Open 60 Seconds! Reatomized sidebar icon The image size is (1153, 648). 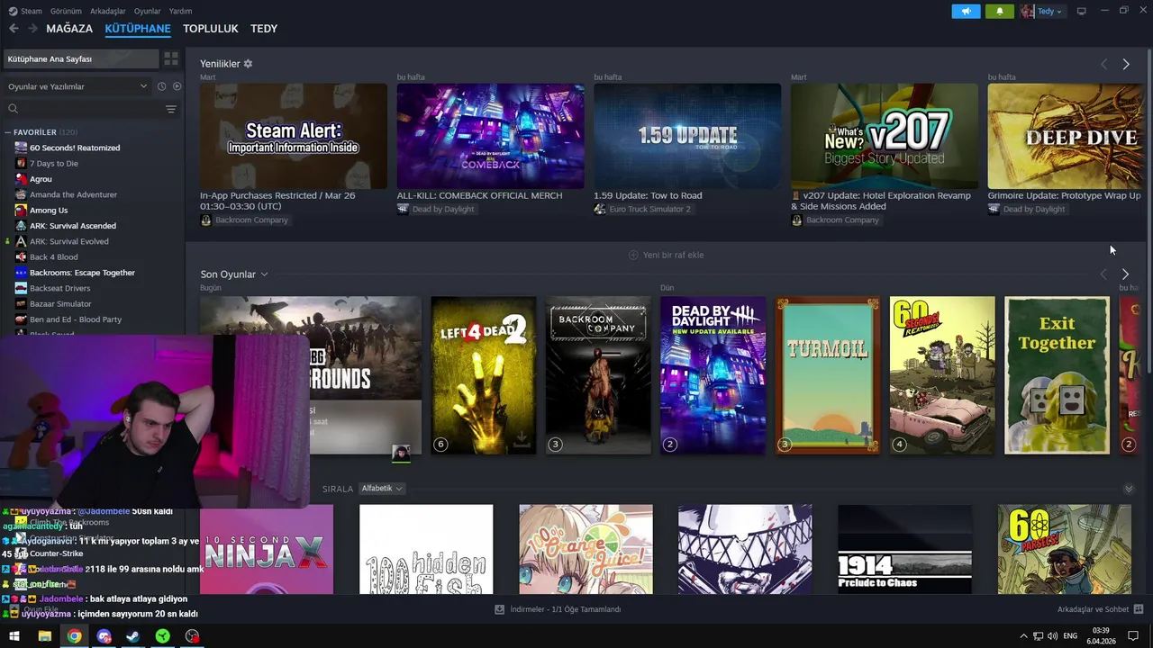[x=21, y=148]
